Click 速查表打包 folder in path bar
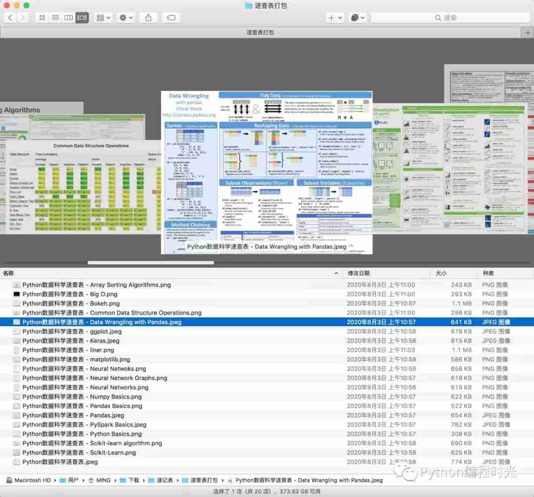 (x=200, y=480)
